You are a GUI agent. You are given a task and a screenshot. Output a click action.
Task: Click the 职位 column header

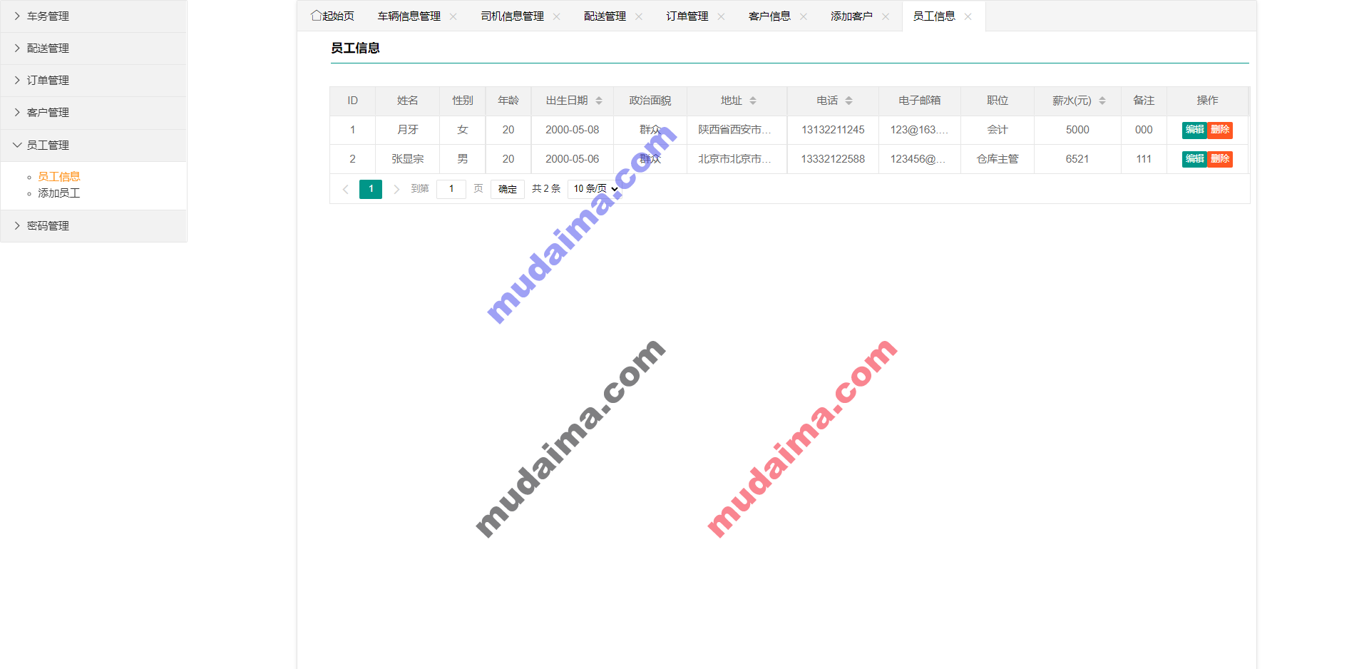998,101
